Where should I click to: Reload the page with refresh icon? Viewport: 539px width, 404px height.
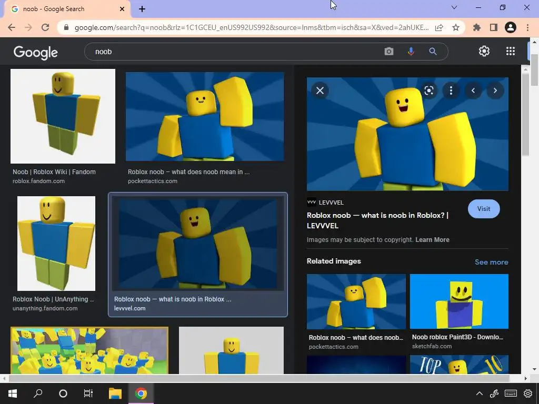click(45, 27)
